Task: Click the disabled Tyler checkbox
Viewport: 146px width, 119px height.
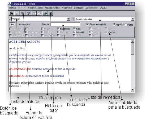Action: pos(106,29)
